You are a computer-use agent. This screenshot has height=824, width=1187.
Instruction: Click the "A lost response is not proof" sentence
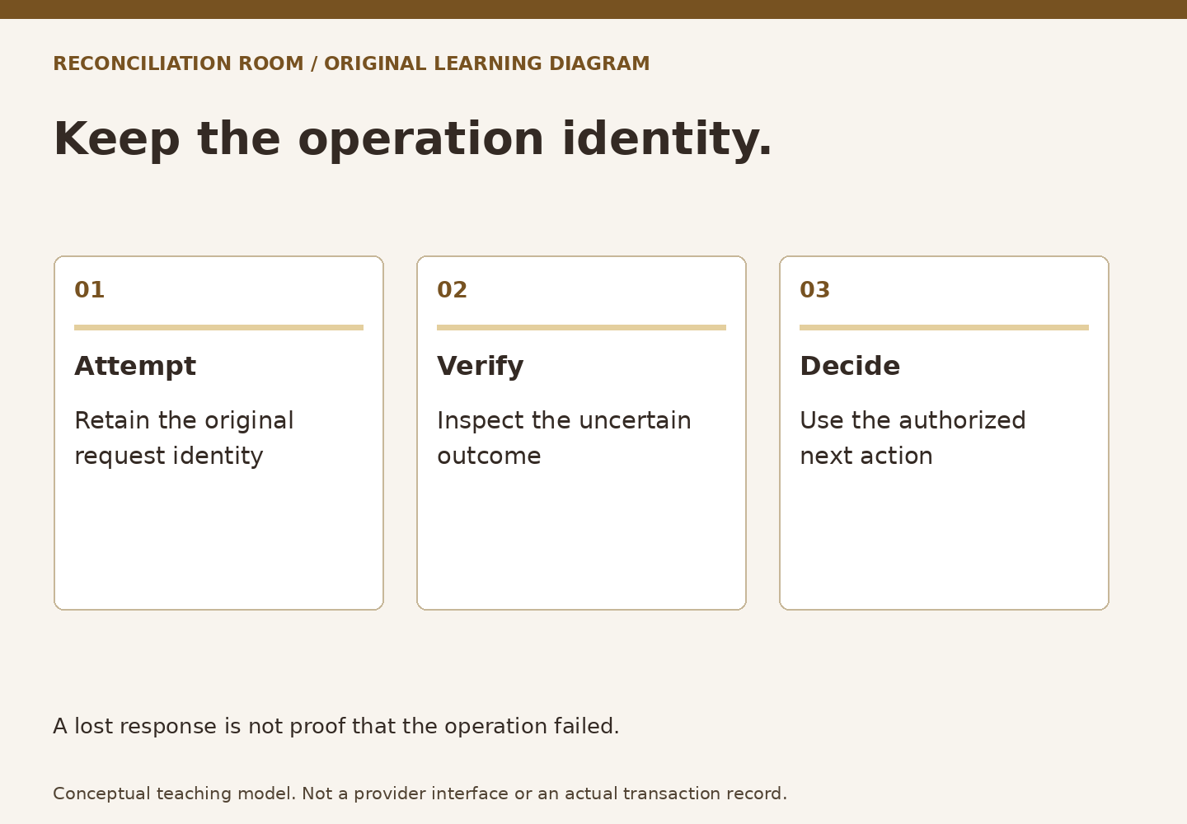pyautogui.click(x=336, y=727)
